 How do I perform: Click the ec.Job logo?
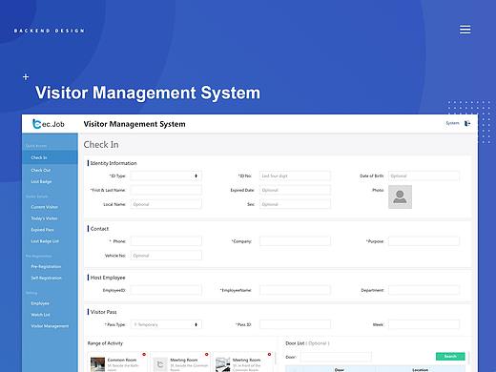tap(49, 124)
